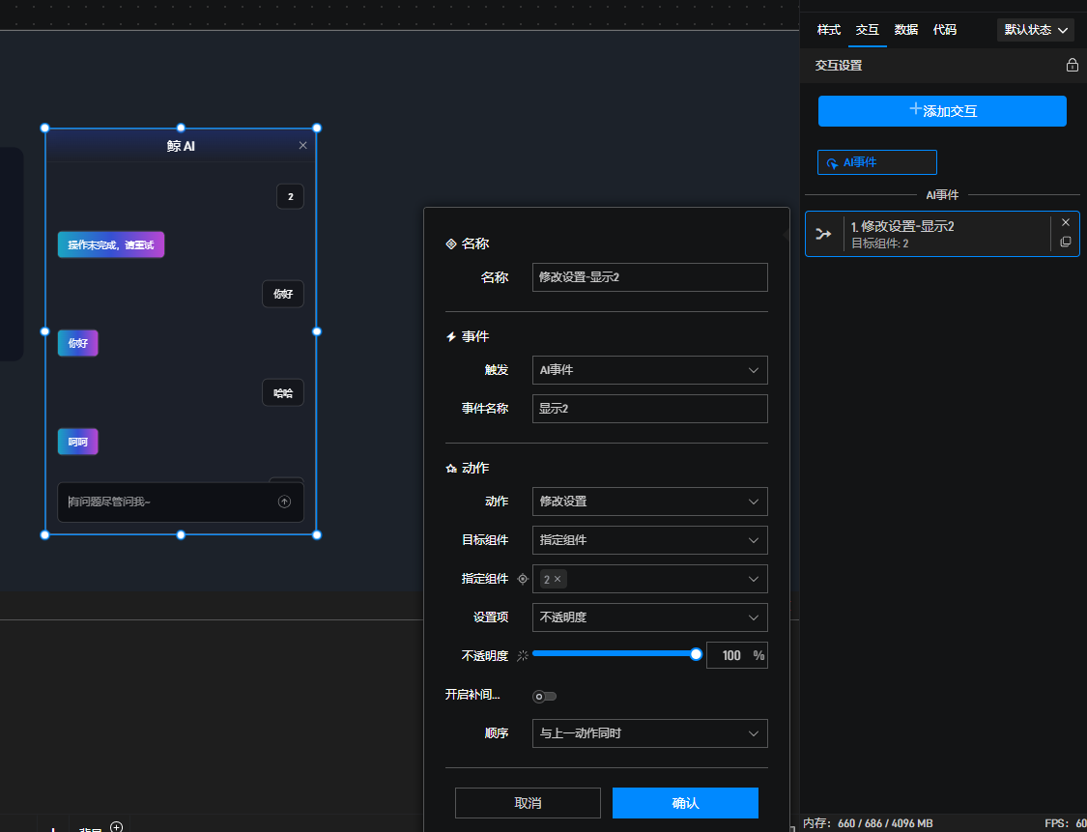The image size is (1087, 832).
Task: Click the target picker icon beside 指定组件
Action: click(523, 579)
